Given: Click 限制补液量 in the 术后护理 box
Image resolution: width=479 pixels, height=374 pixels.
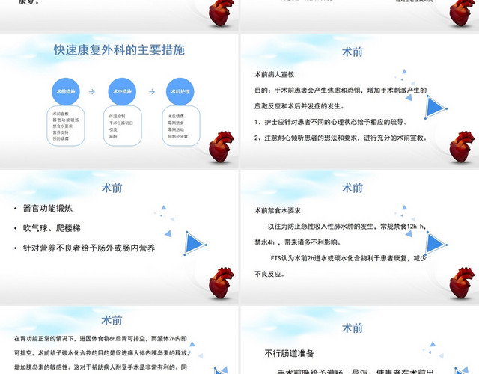Looking at the screenshot, I should point(178,136).
